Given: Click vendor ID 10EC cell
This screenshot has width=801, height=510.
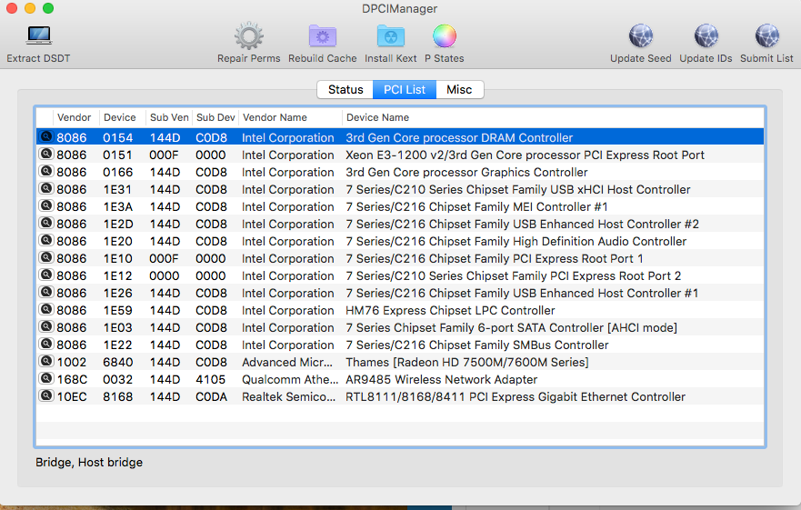Looking at the screenshot, I should click(72, 396).
